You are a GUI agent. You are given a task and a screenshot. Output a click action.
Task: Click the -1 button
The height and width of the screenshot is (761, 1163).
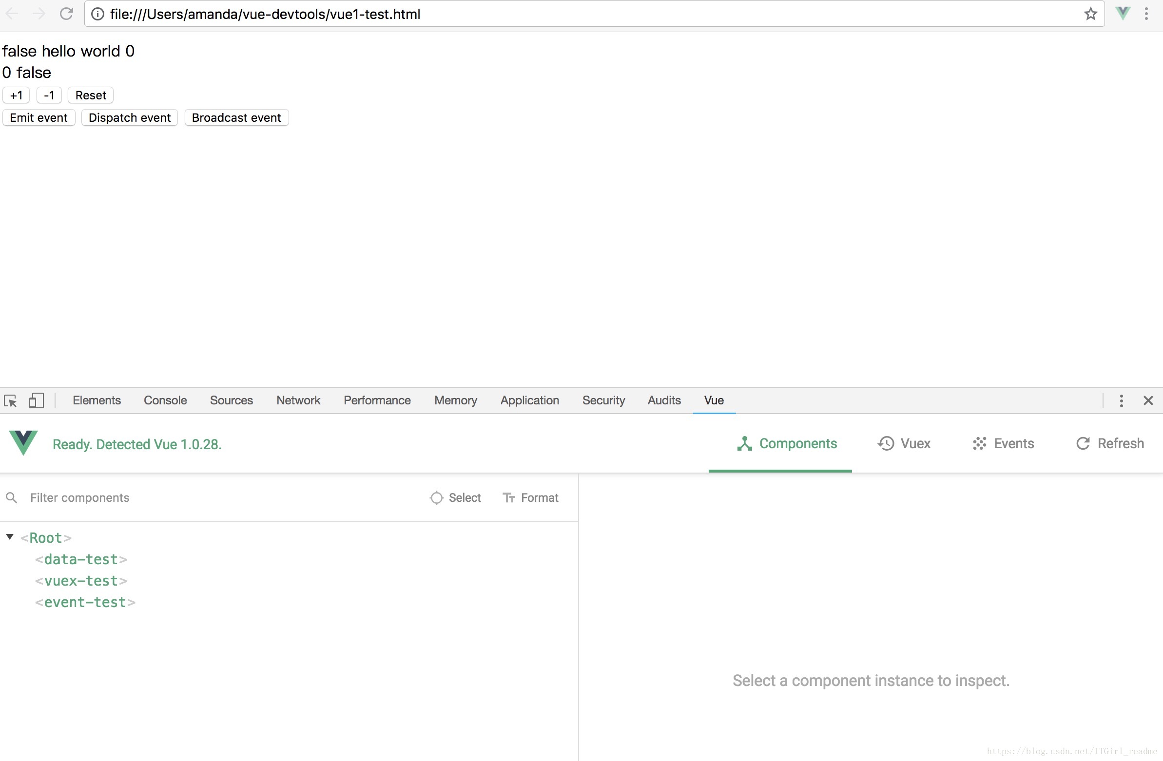[49, 95]
